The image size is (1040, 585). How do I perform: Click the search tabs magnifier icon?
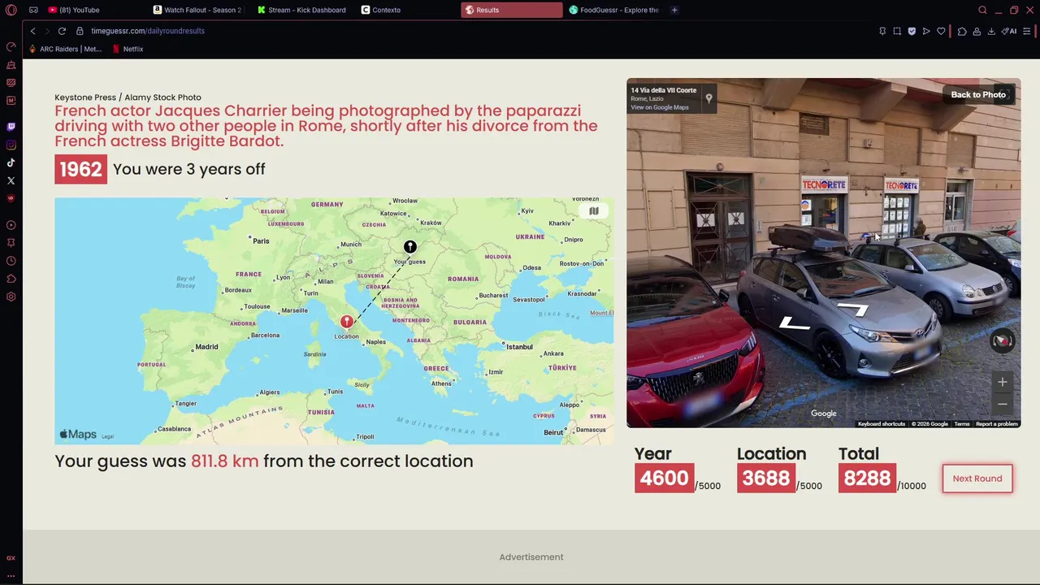click(982, 10)
